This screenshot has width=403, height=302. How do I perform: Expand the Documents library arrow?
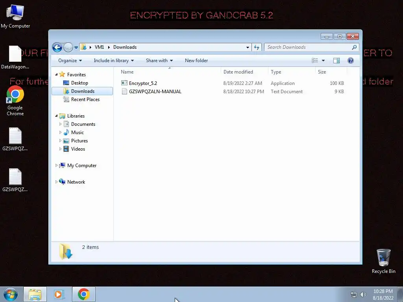(x=60, y=124)
